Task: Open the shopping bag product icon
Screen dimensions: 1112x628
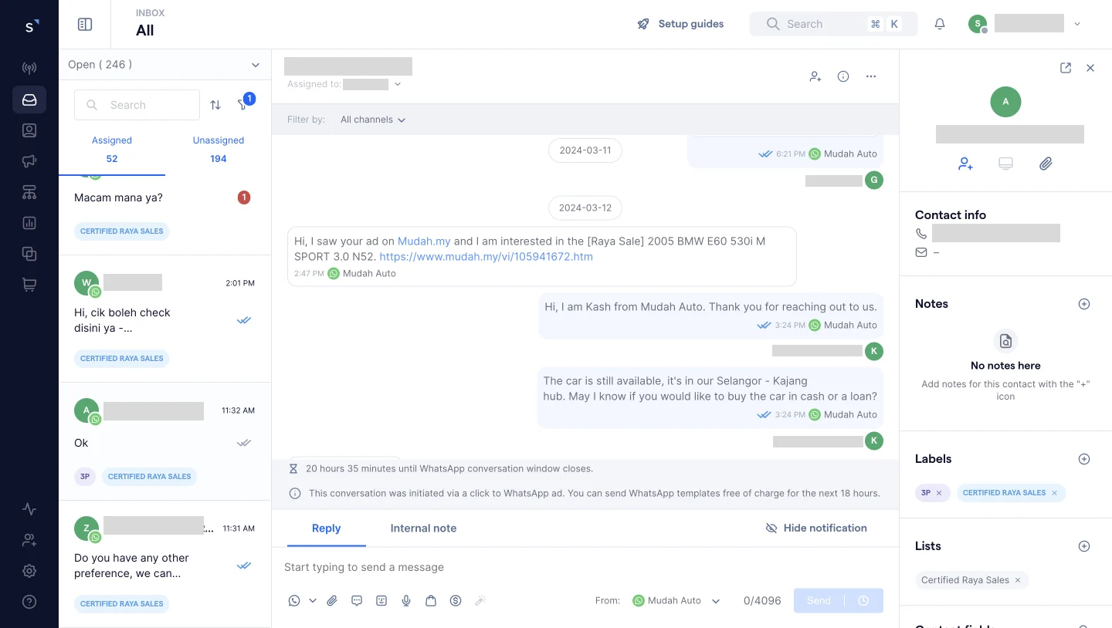Action: click(431, 600)
